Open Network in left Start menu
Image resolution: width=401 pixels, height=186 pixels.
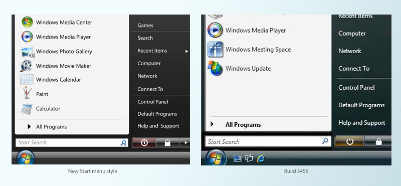click(147, 76)
